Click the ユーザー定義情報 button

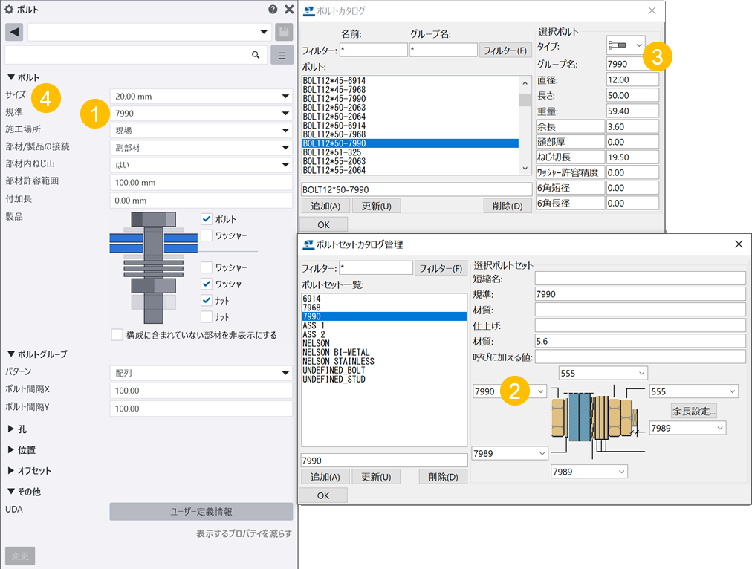tap(201, 511)
